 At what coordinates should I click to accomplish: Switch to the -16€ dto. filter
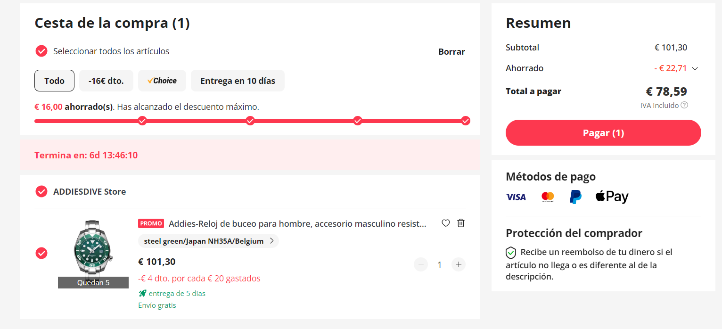(x=106, y=81)
